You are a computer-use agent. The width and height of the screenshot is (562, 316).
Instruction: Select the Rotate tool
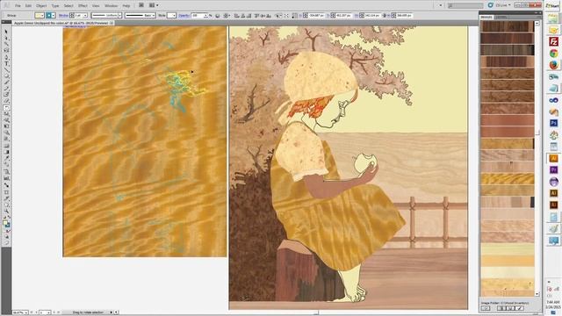pos(6,107)
